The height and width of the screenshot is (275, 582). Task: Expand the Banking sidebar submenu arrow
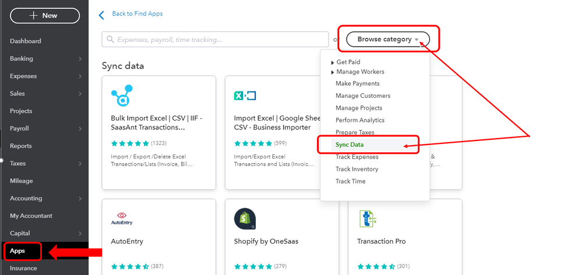tap(80, 59)
